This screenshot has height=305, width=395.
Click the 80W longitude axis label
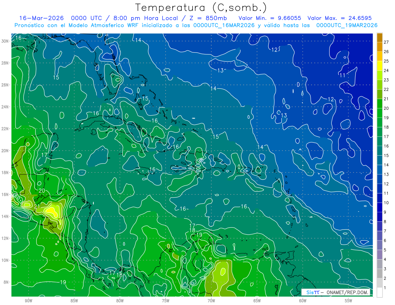pos(120,301)
